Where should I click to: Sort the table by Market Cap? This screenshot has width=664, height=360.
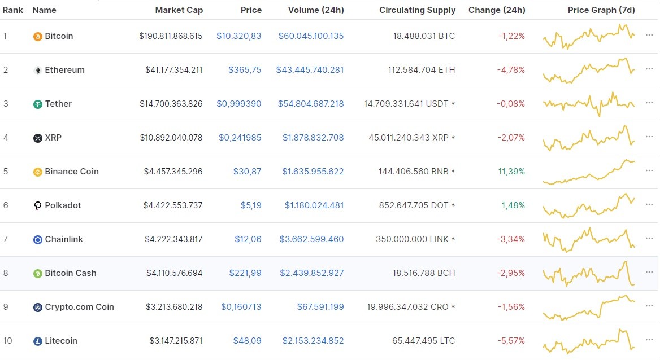tap(179, 10)
